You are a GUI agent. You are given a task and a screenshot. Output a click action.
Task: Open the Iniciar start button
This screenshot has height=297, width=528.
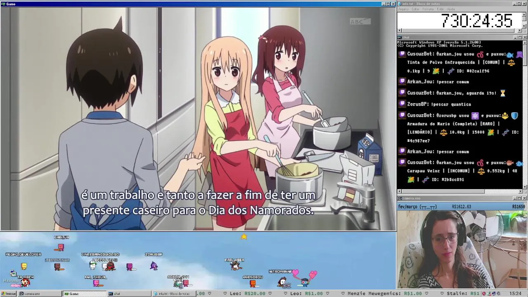pyautogui.click(x=8, y=294)
